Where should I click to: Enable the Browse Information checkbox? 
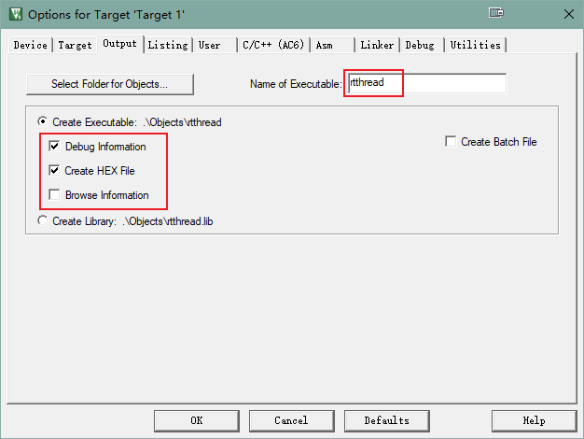(55, 195)
